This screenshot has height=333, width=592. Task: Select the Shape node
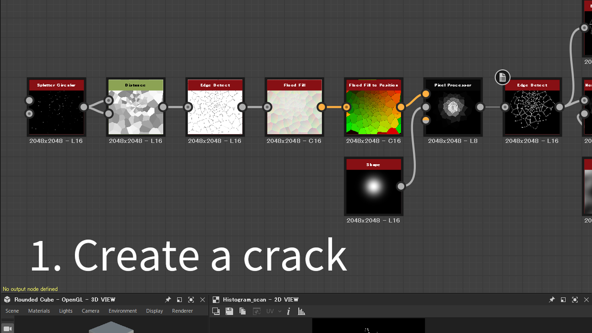click(373, 186)
